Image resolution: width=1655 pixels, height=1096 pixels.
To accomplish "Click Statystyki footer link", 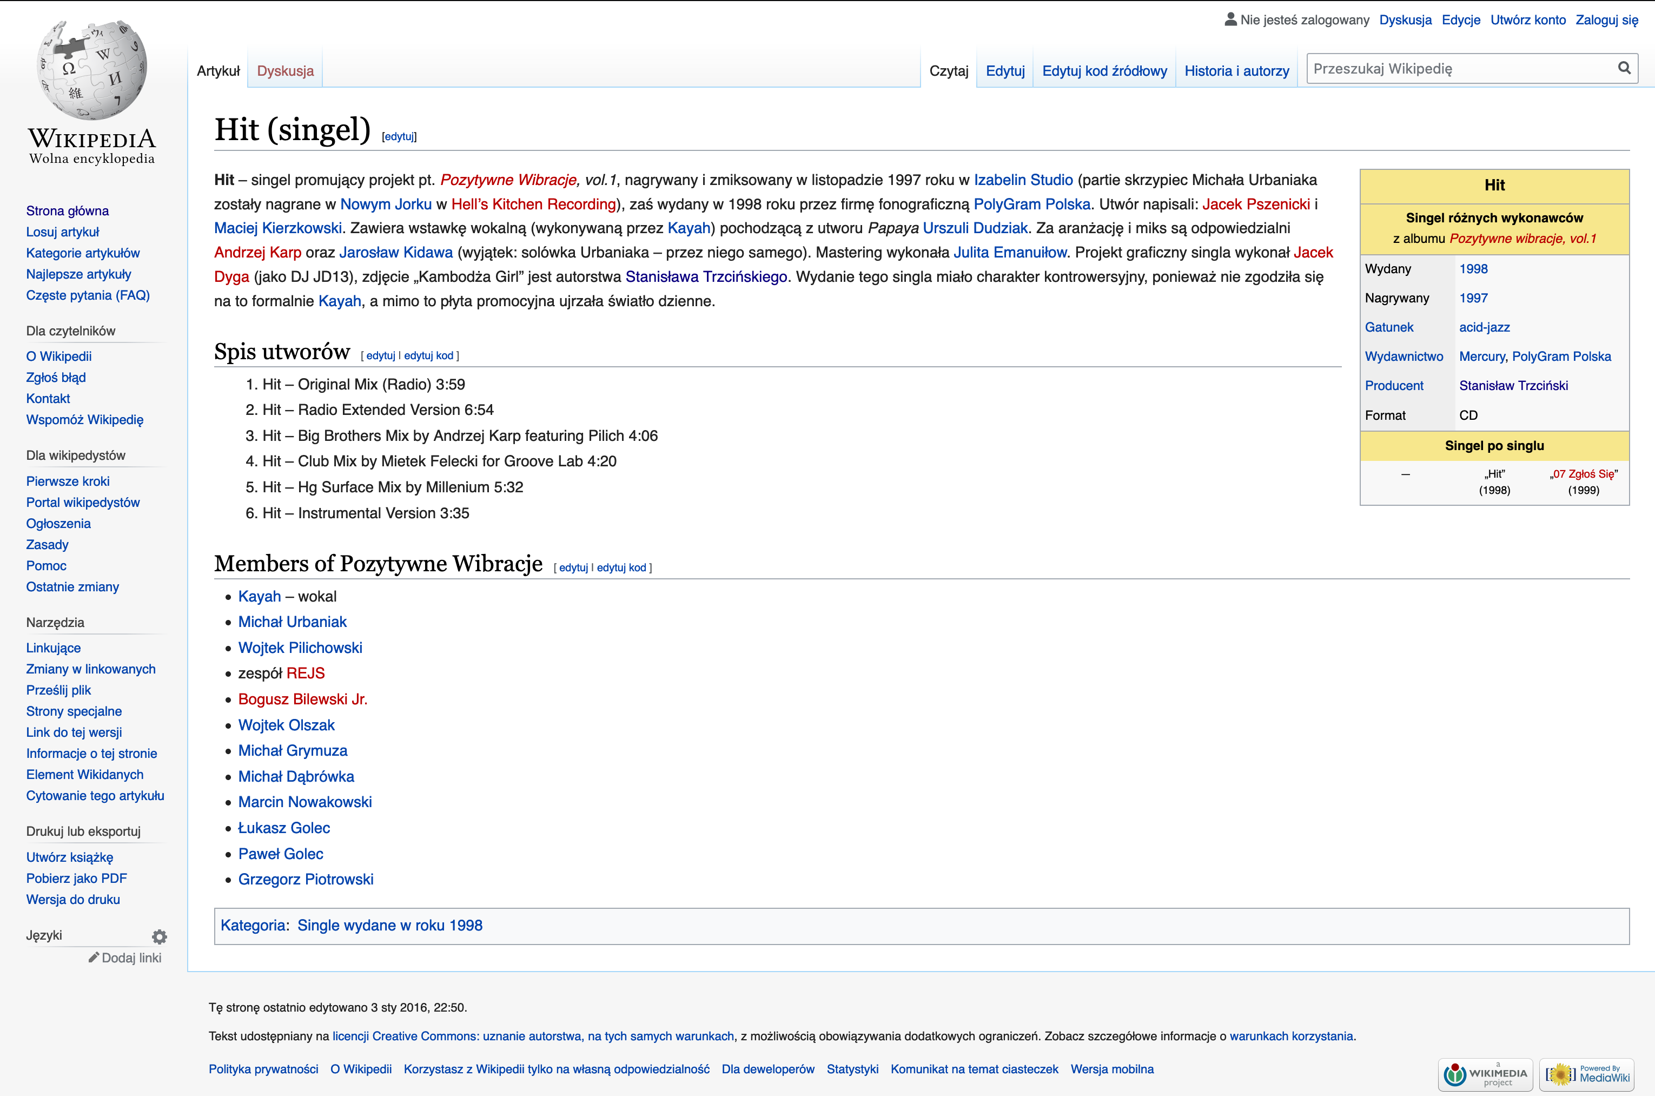I will click(x=852, y=1069).
